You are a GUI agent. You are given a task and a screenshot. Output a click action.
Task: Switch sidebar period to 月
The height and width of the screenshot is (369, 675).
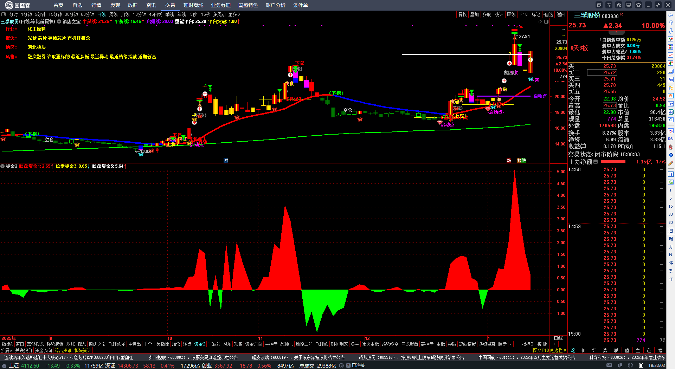click(671, 247)
